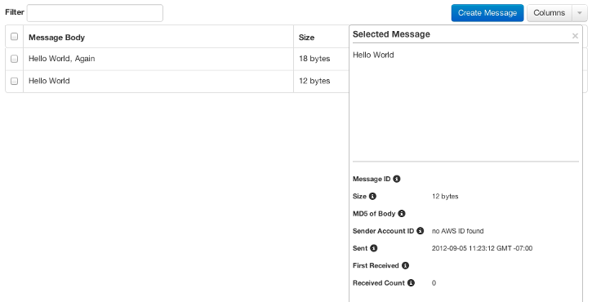This screenshot has width=592, height=302.
Task: Toggle the select-all checkbox in table header
Action: pos(15,37)
